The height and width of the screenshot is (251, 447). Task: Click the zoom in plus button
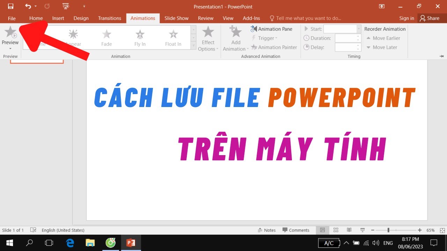[419, 230]
